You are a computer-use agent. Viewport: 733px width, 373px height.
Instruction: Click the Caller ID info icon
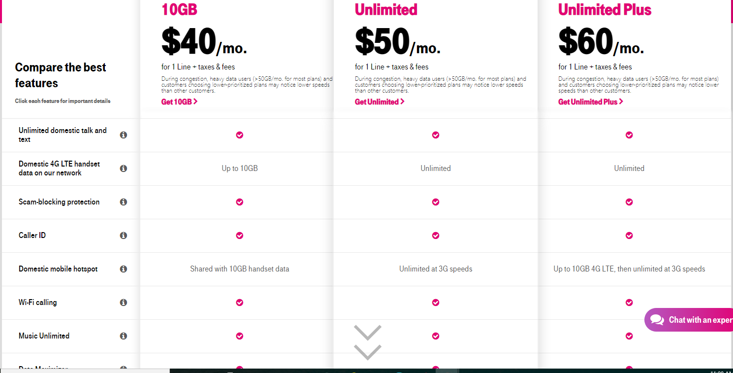click(x=124, y=235)
